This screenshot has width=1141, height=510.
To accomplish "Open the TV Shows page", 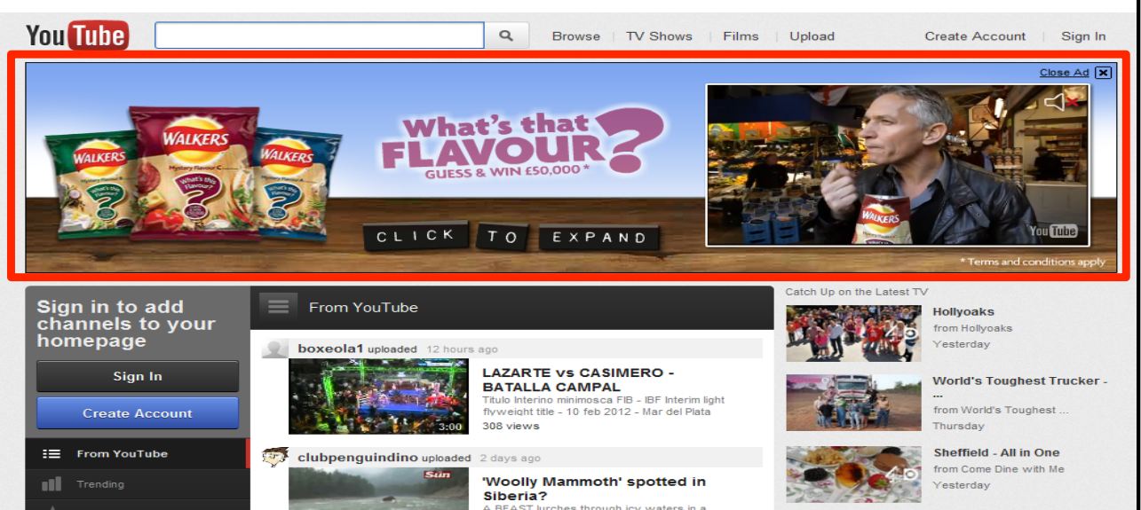I will coord(660,36).
